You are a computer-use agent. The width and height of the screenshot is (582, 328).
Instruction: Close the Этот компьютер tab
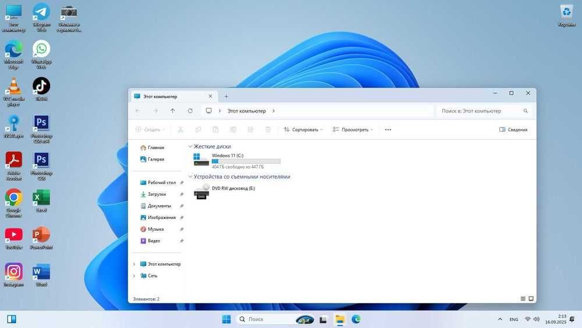211,96
